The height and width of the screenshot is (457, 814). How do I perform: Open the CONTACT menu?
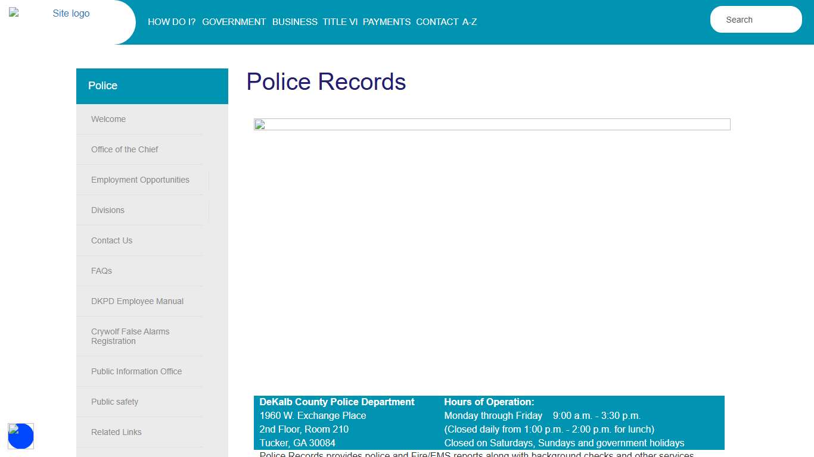tap(437, 22)
